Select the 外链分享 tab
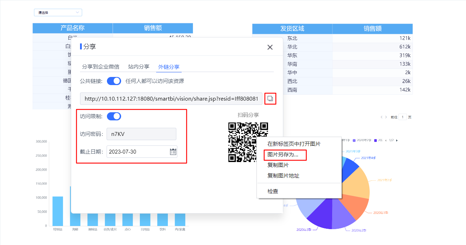This screenshot has width=466, height=245. coord(169,66)
